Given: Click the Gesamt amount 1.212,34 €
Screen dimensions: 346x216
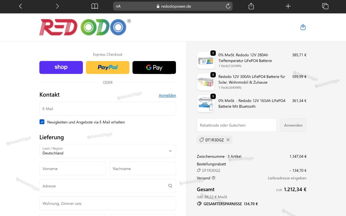Looking at the screenshot, I should (295, 190).
